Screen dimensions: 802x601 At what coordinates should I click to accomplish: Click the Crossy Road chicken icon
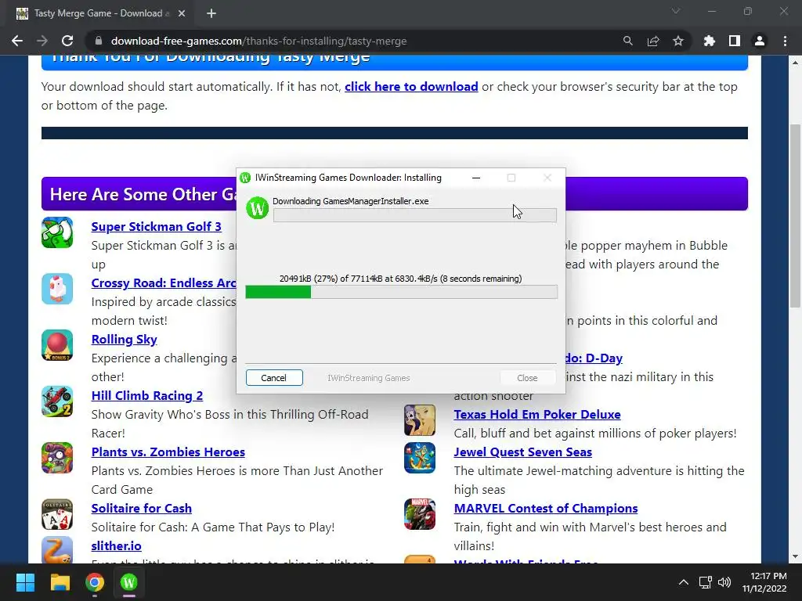pos(57,289)
